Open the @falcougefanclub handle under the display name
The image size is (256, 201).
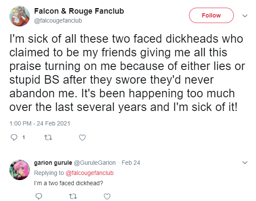tap(58, 21)
